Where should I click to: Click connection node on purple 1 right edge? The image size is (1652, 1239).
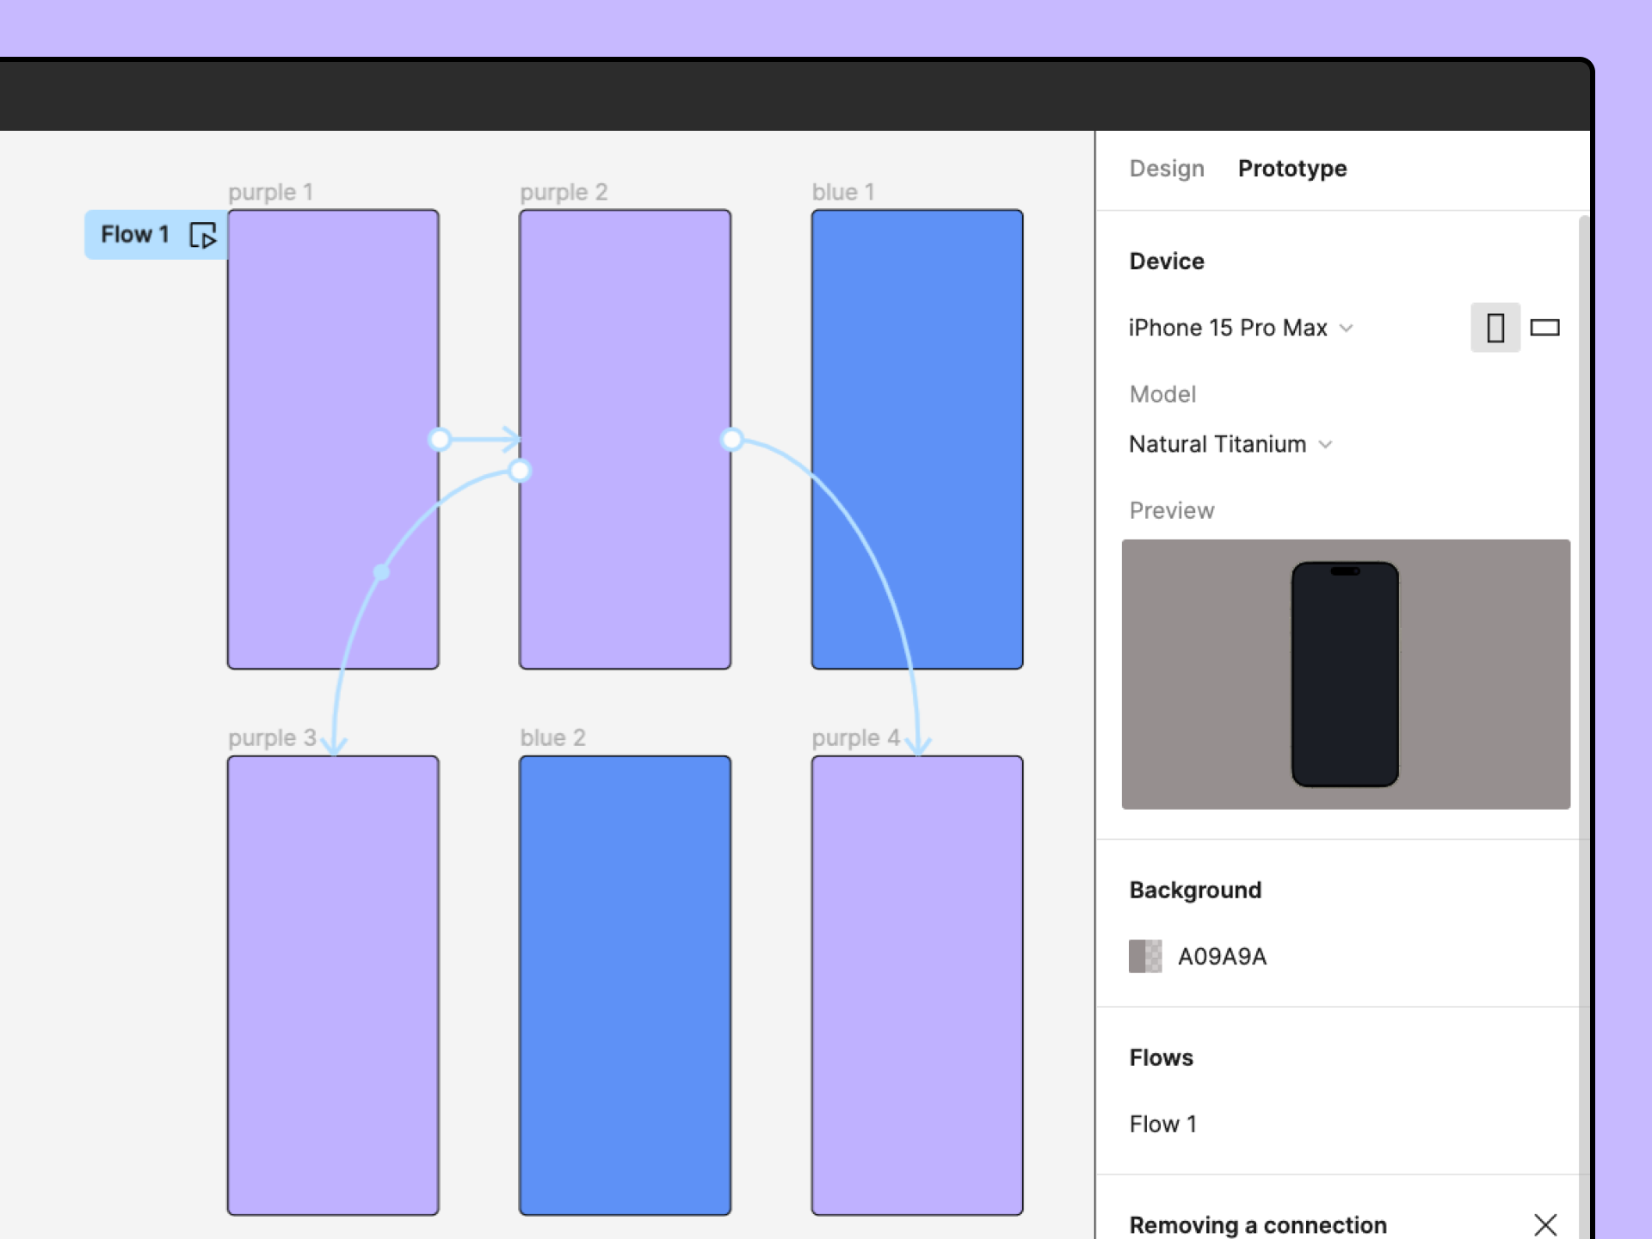[x=440, y=440]
